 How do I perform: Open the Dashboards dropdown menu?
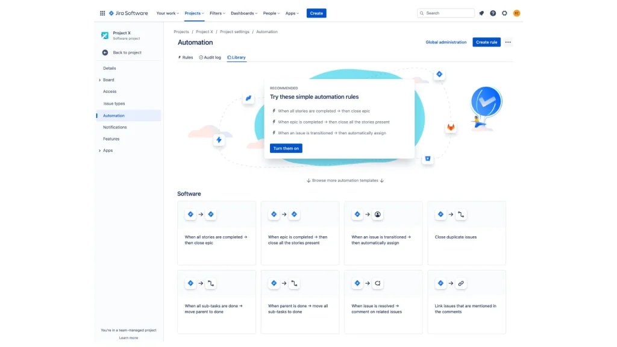(x=244, y=13)
